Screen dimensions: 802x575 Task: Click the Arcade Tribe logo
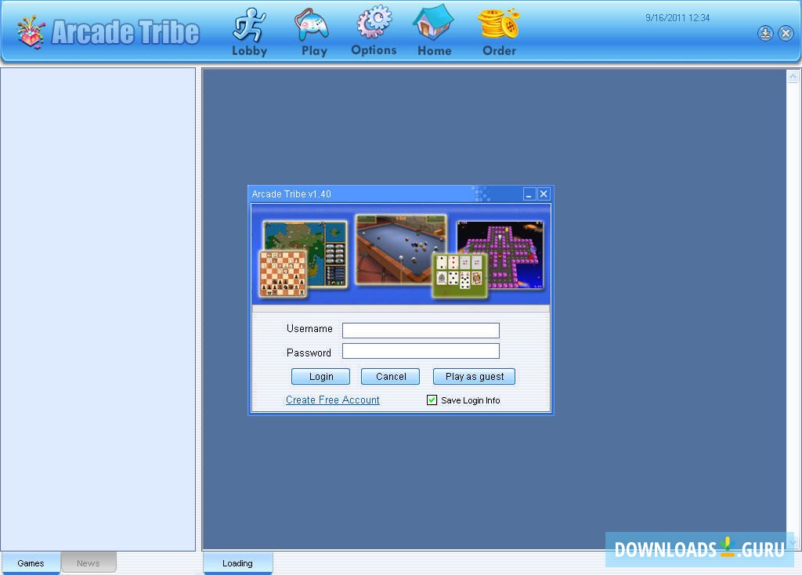[x=108, y=31]
